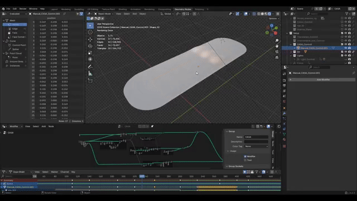Select the Rotate tool in viewport toolbar

click(90, 46)
